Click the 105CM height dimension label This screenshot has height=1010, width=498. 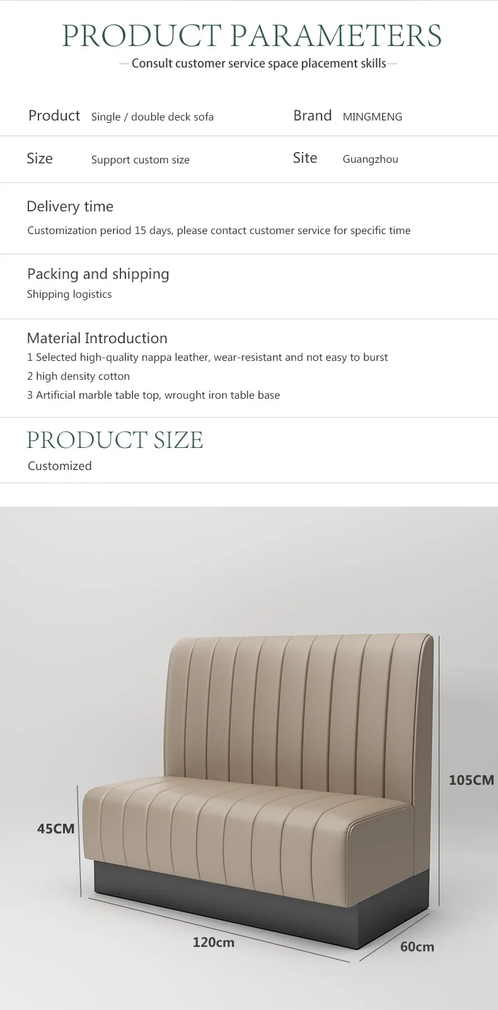click(x=471, y=780)
